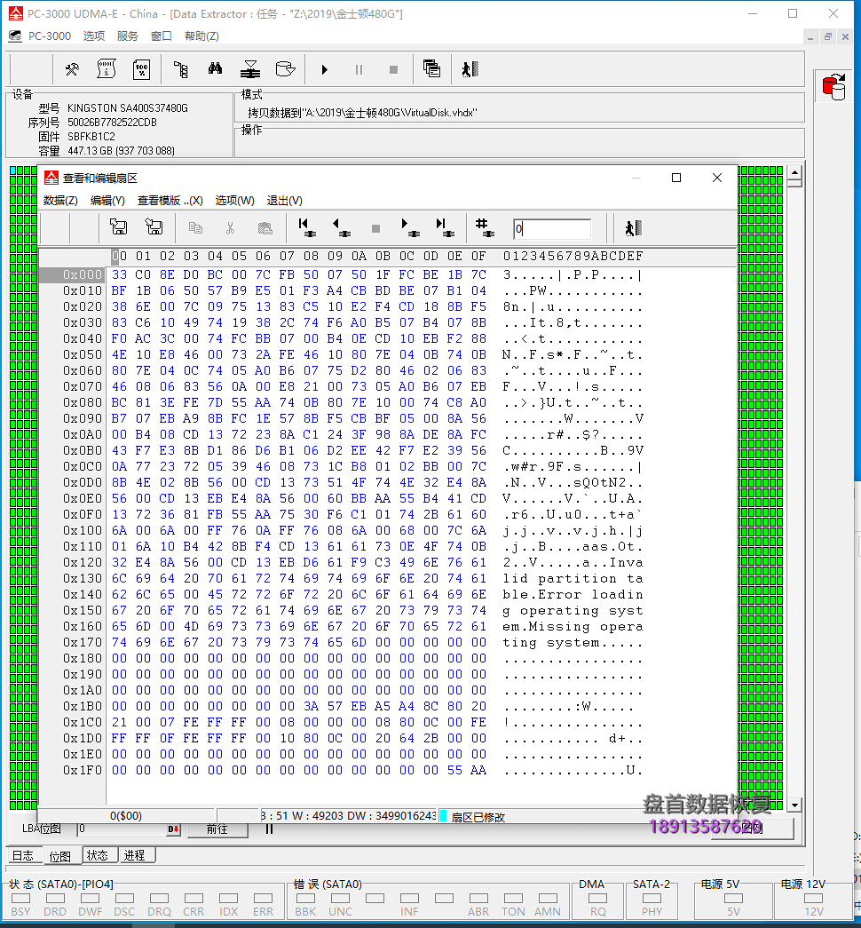This screenshot has height=928, width=861.
Task: Click exit running-man icon in sector editor
Action: click(x=633, y=228)
